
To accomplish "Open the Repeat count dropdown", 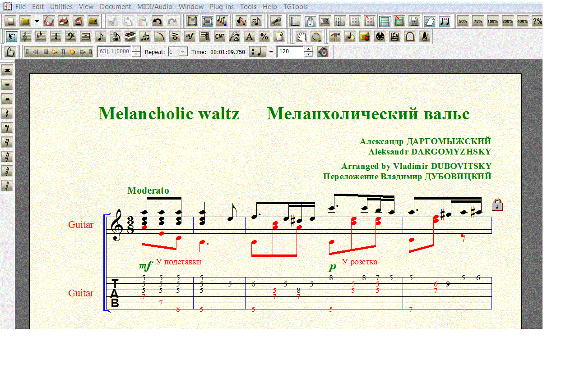I will point(182,52).
